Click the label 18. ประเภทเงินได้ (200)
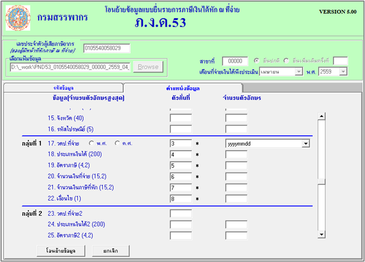The height and width of the screenshot is (262, 365). coord(75,154)
